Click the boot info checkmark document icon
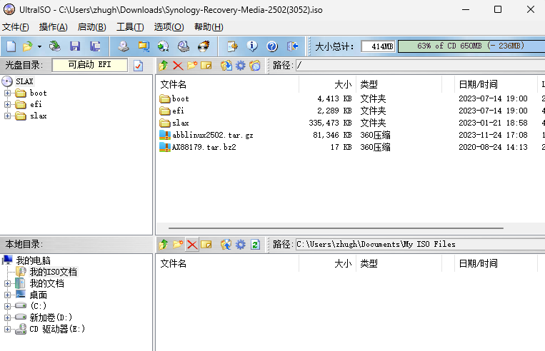This screenshot has height=351, width=545. pos(139,65)
